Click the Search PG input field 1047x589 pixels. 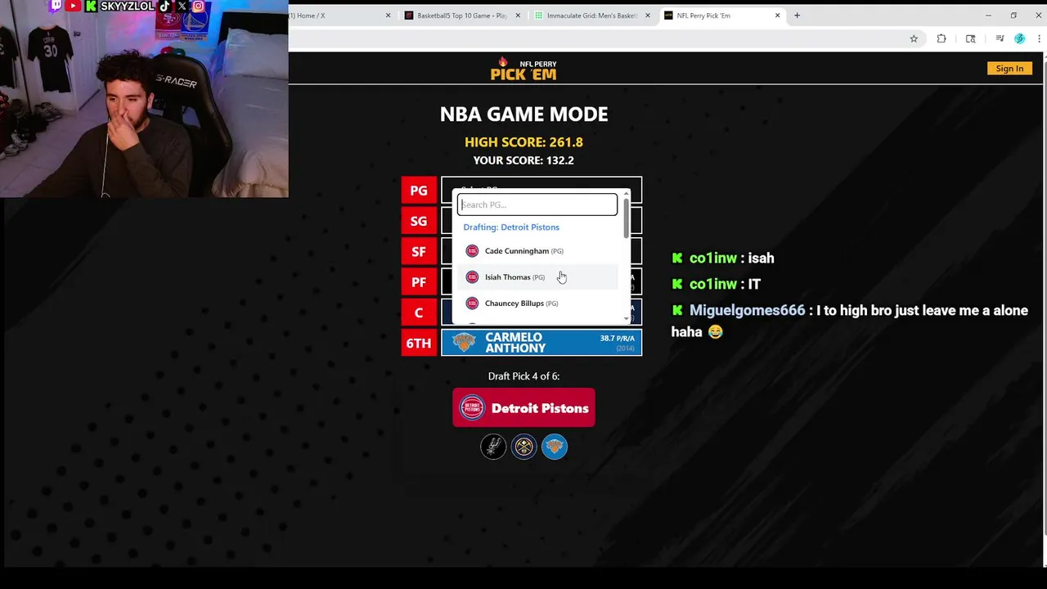[x=537, y=205]
